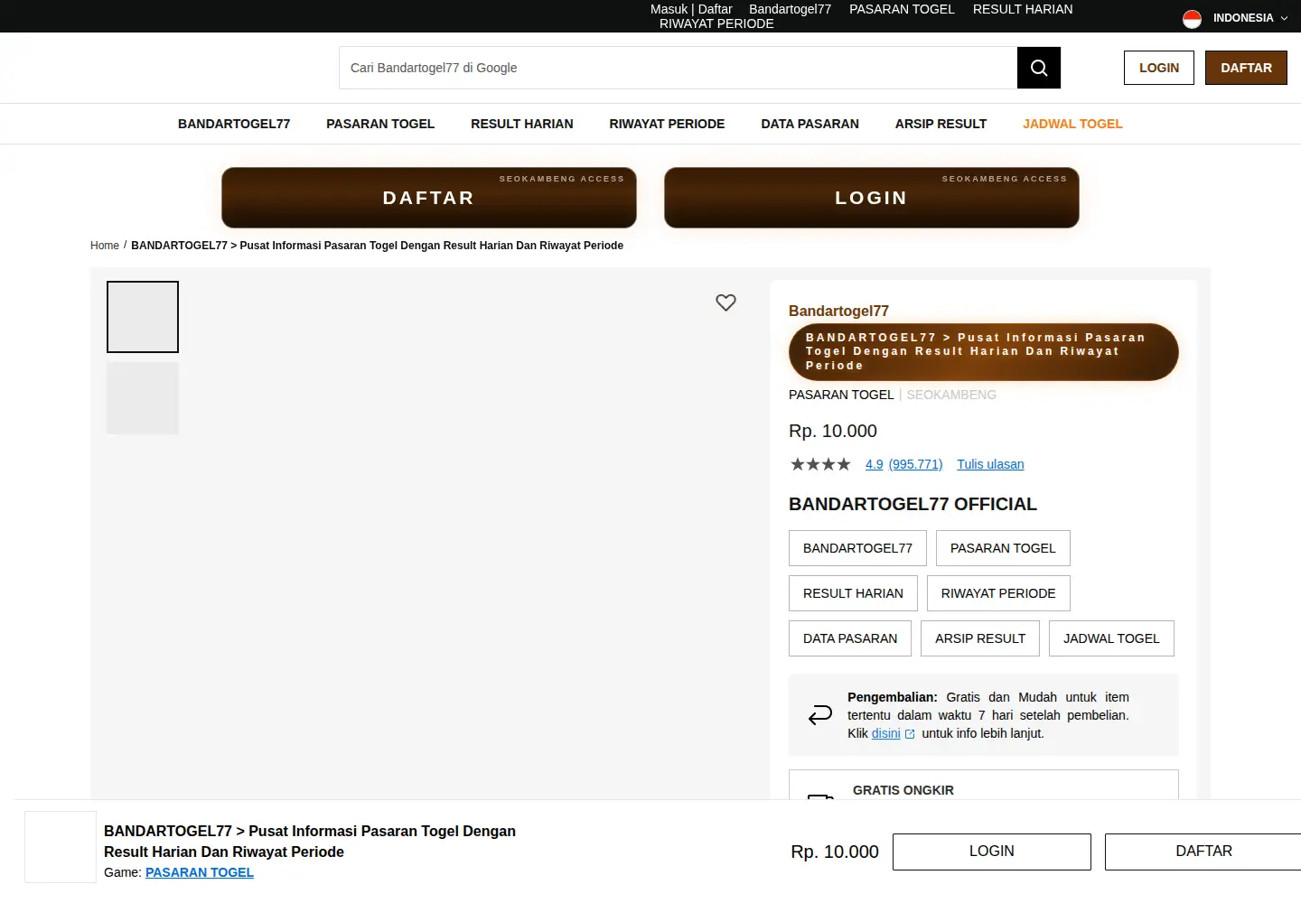The image size is (1301, 903).
Task: Open the 4.9 rating link
Action: [x=874, y=464]
